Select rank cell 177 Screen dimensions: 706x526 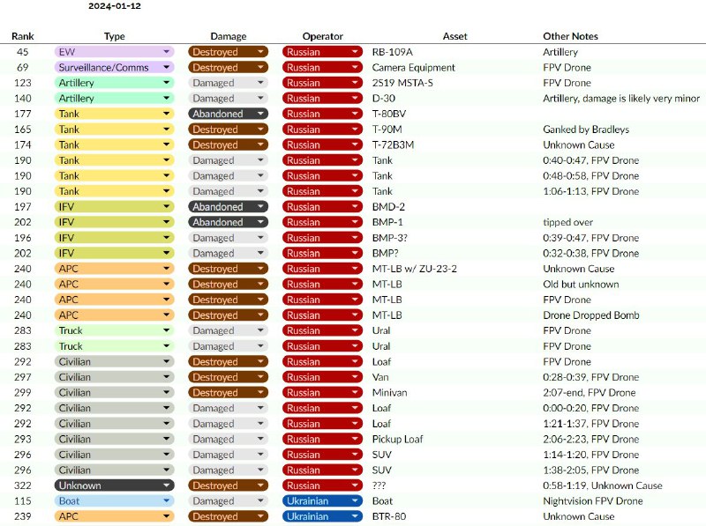23,114
